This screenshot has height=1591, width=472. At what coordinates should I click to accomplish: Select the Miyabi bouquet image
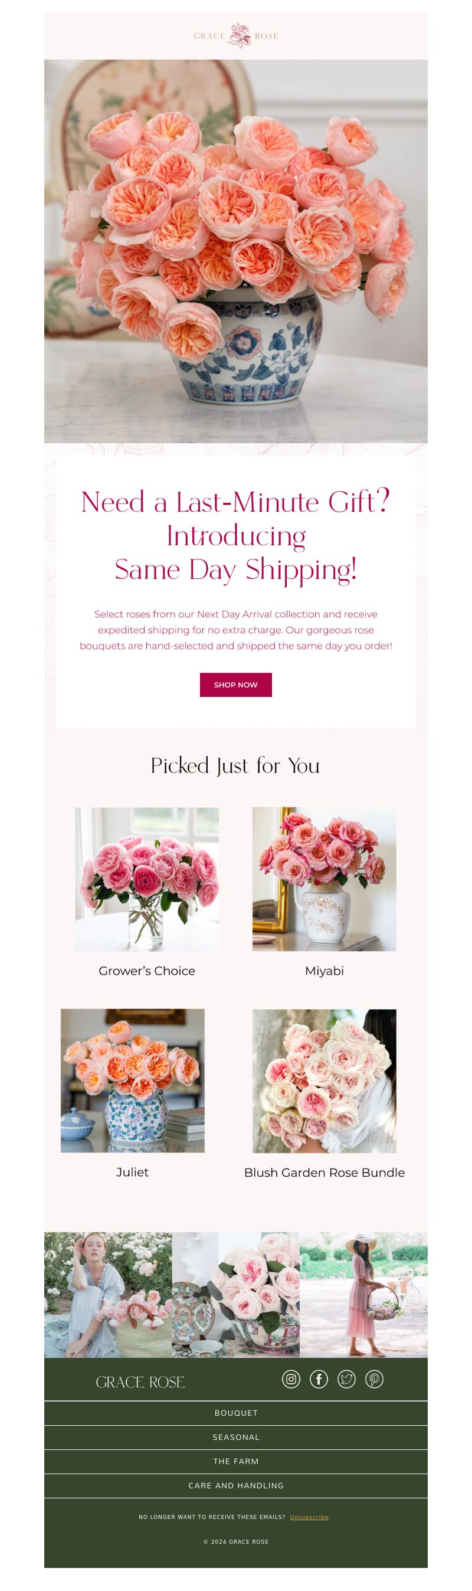pyautogui.click(x=324, y=879)
